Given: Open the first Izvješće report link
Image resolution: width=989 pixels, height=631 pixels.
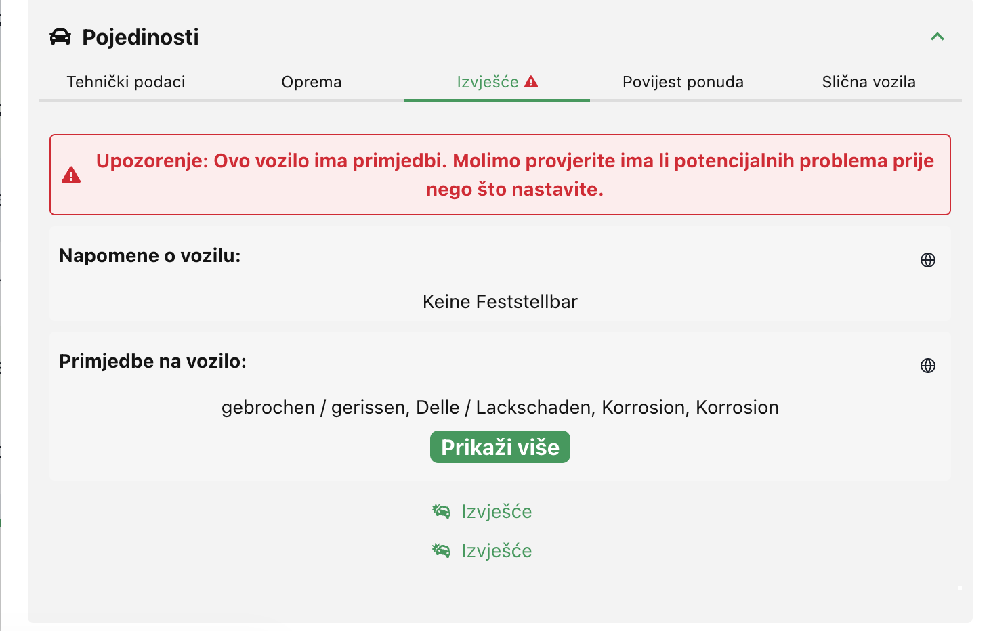Looking at the screenshot, I should (497, 512).
